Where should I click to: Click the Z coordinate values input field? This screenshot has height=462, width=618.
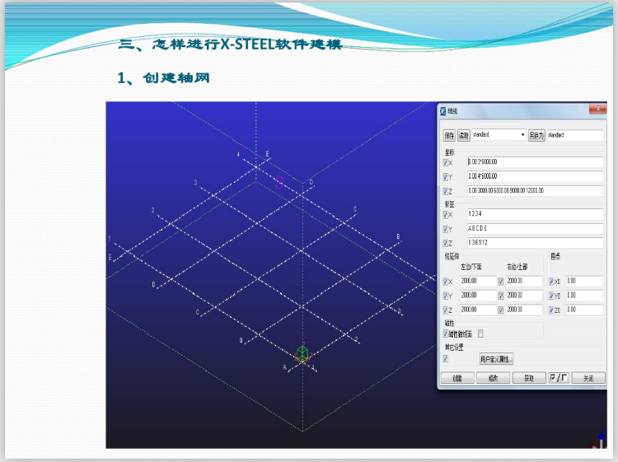tap(534, 190)
